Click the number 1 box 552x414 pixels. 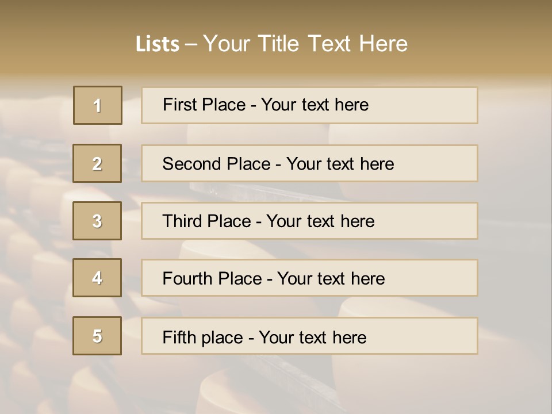(x=98, y=105)
